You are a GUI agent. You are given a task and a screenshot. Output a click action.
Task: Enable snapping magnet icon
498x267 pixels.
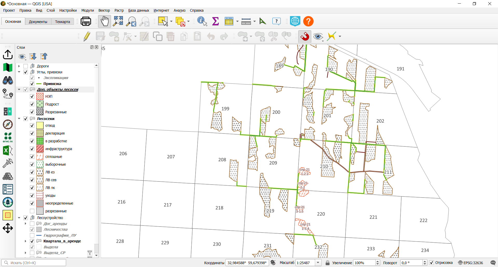305,37
